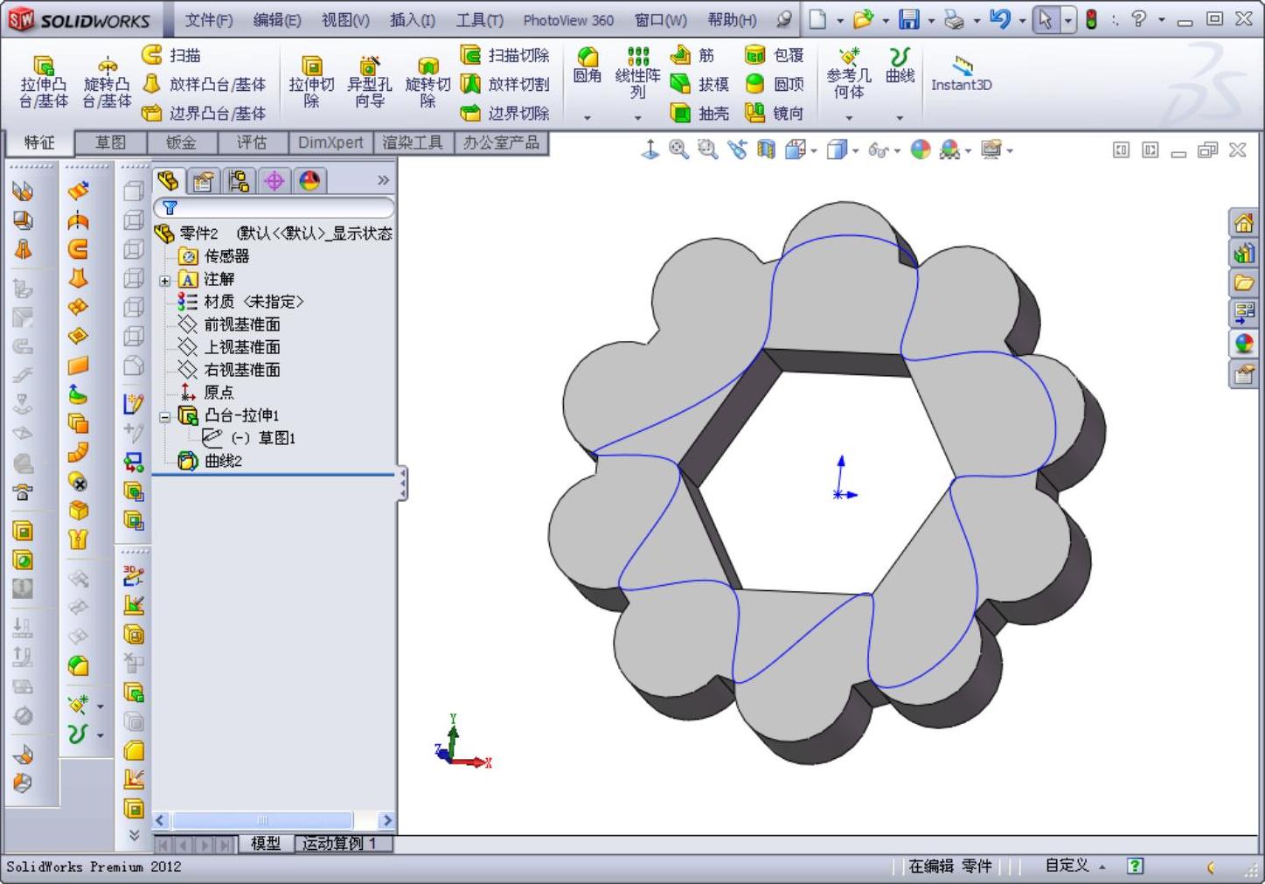Click the 镜向 mirror tool
This screenshot has height=884, width=1265.
775,113
